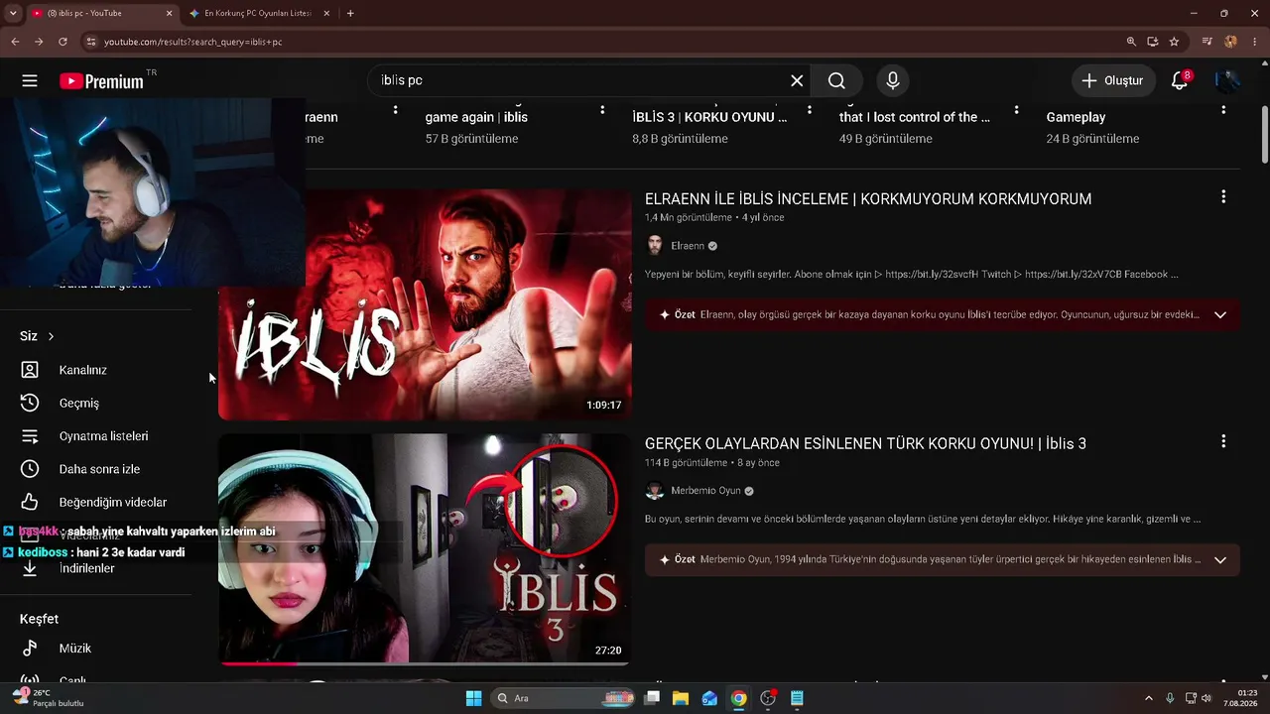Reload the page in the browser

click(x=63, y=42)
